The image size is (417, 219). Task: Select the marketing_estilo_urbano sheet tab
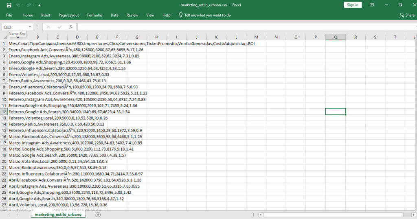[58, 215]
